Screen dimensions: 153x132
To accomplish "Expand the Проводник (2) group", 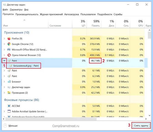I will pos(4,93).
